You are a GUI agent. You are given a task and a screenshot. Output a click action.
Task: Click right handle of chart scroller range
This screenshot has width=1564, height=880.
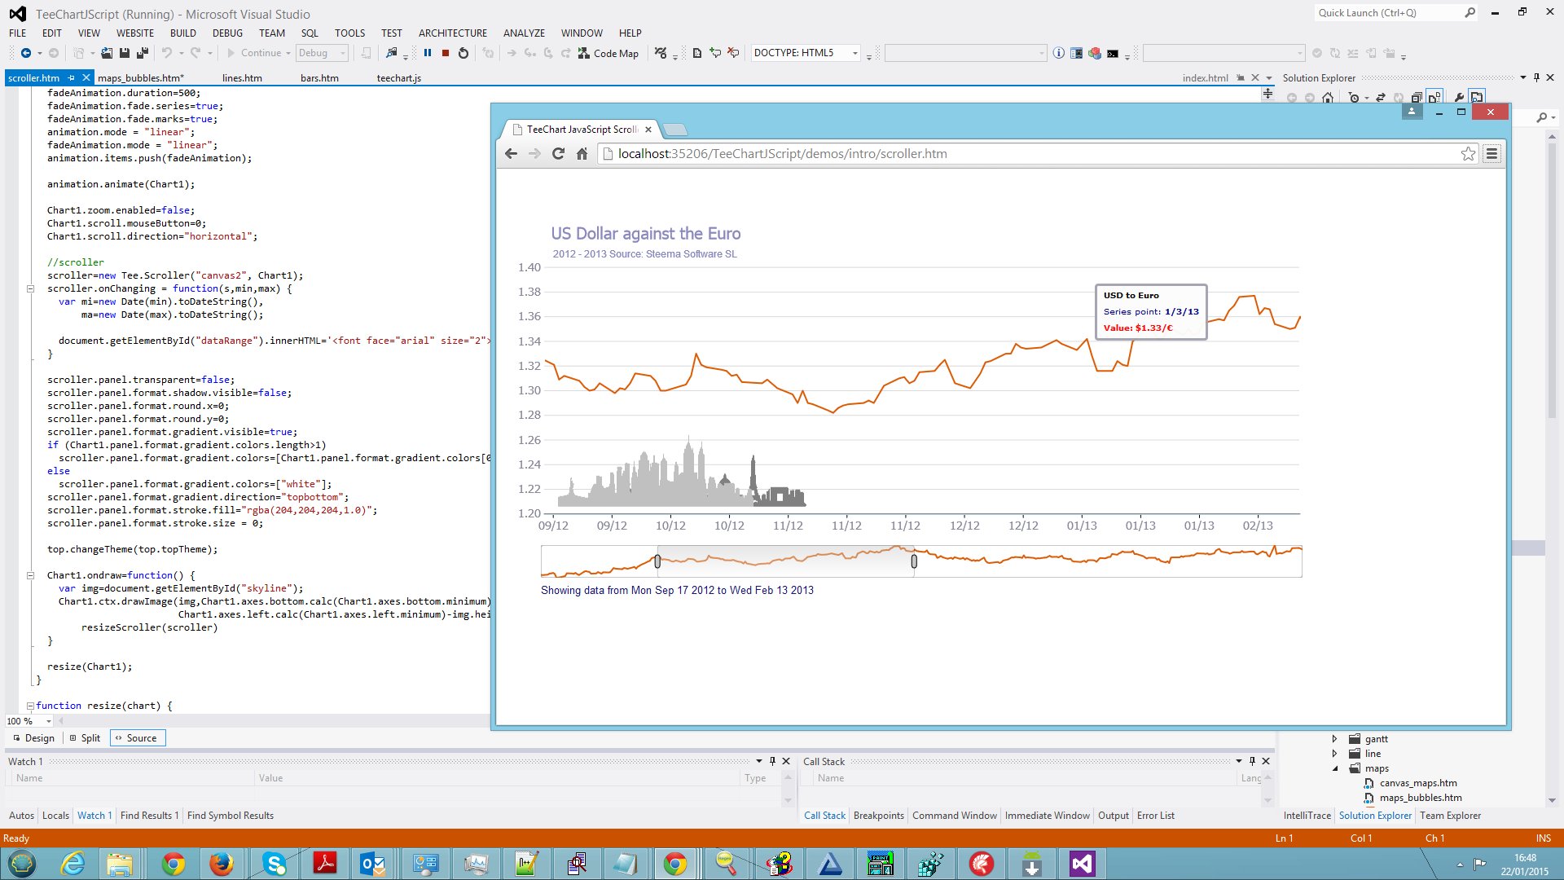(914, 561)
